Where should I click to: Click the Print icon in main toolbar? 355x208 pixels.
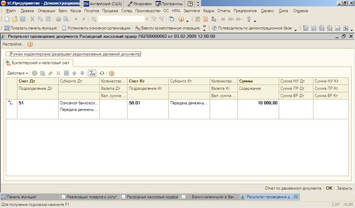[58, 19]
